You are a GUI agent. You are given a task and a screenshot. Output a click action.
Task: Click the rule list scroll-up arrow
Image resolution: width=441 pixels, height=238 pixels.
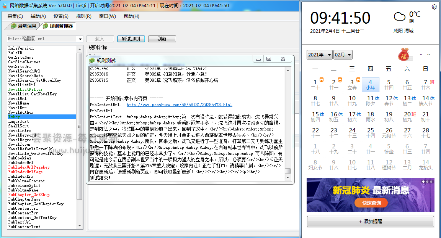80,49
